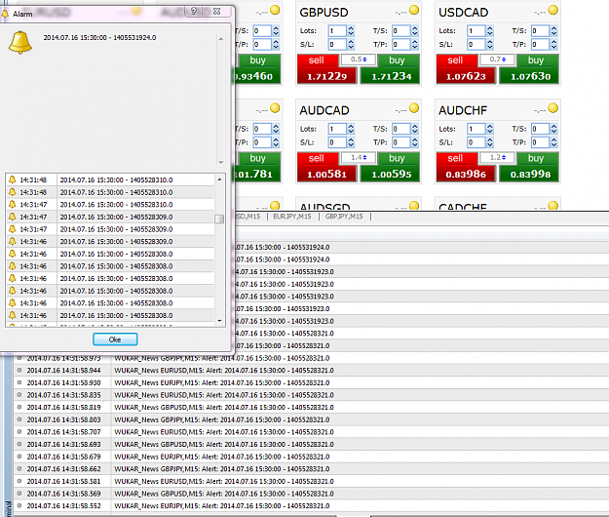Click USDCAD sell button 1.07623
This screenshot has width=609, height=517.
pos(466,69)
